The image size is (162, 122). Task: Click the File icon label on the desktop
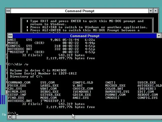click(x=4, y=115)
